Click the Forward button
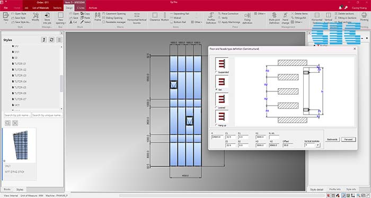The height and width of the screenshot is (198, 371). [x=348, y=139]
